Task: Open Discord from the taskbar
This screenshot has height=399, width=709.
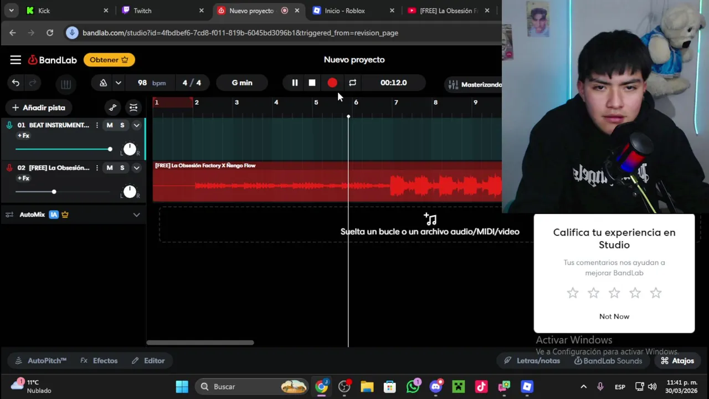Action: coord(436,387)
